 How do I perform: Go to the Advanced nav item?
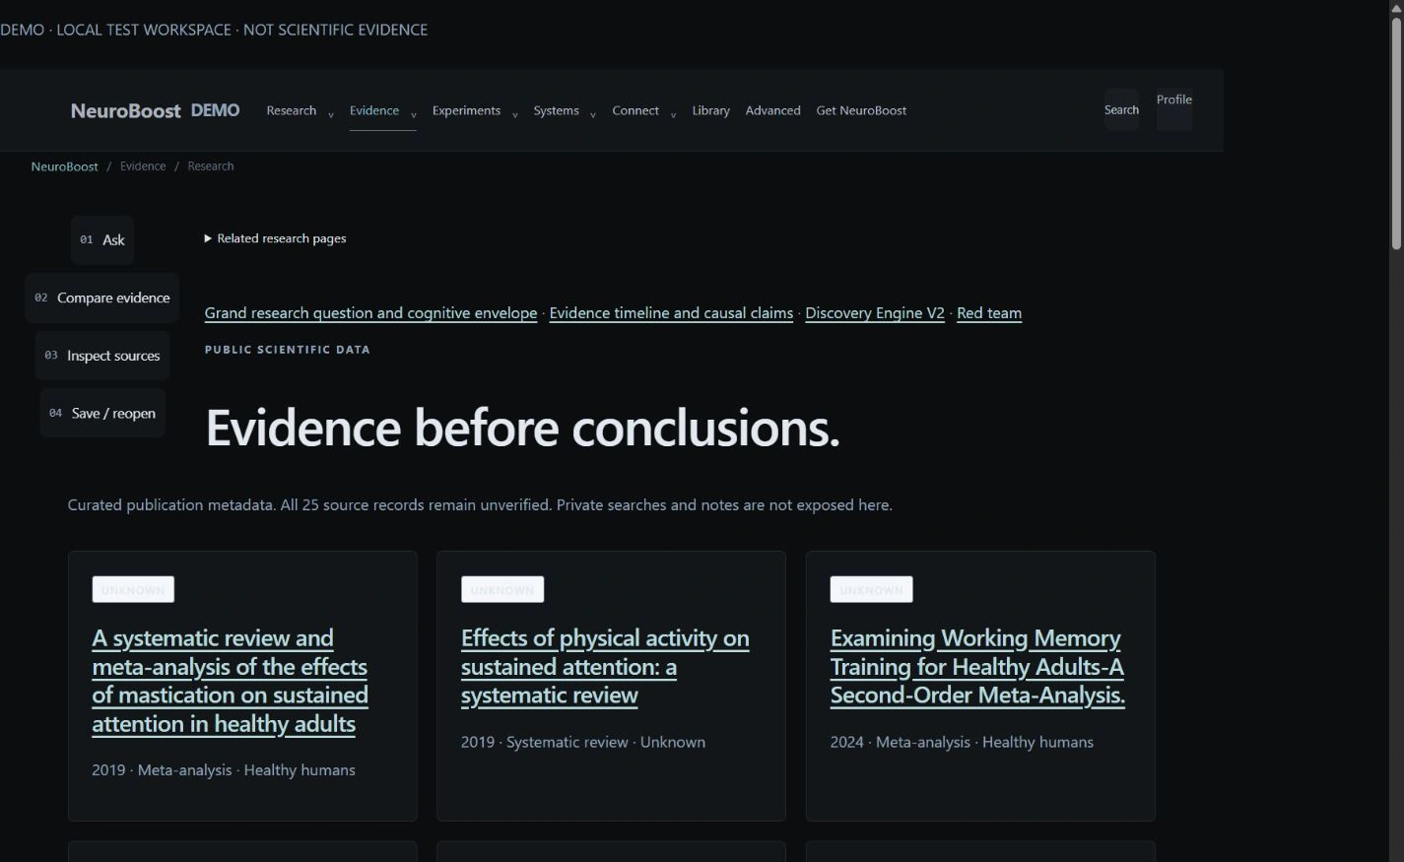click(772, 110)
